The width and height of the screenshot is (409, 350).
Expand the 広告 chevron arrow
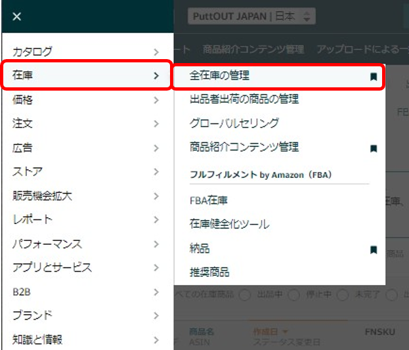point(156,148)
